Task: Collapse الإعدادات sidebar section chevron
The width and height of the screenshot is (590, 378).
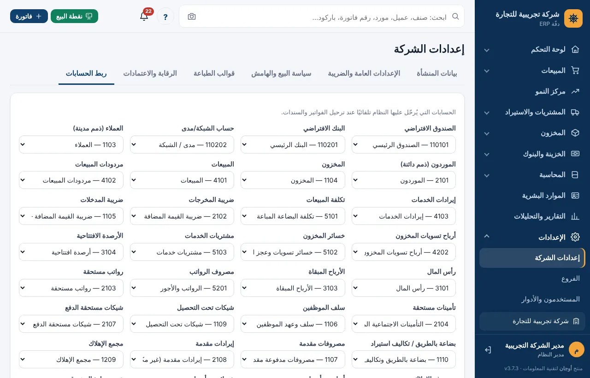Action: click(x=487, y=236)
